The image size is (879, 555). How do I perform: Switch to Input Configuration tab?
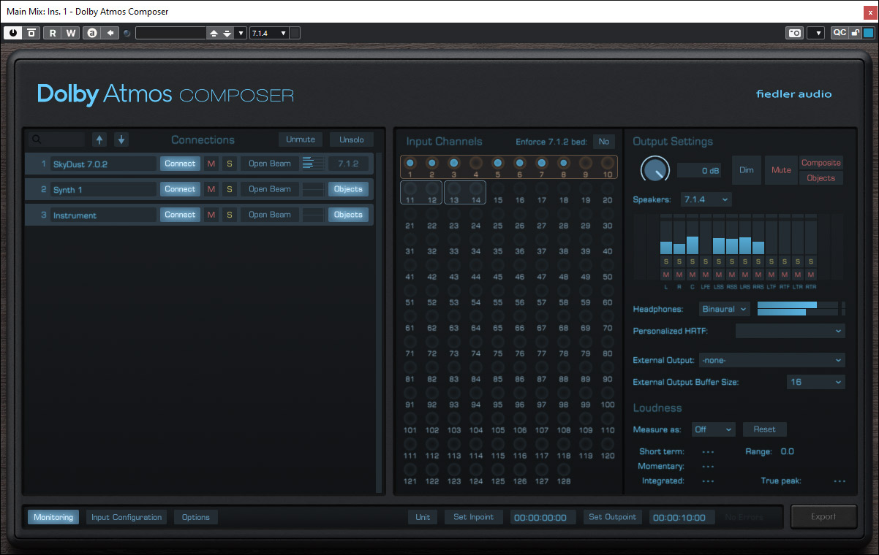(127, 517)
